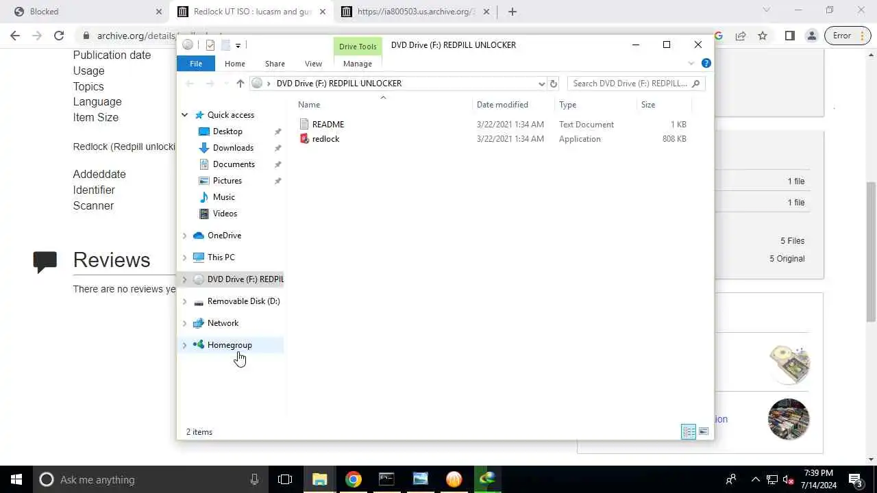Select Homegroup in navigation pane
Screen dimensions: 877x493
[x=230, y=345]
